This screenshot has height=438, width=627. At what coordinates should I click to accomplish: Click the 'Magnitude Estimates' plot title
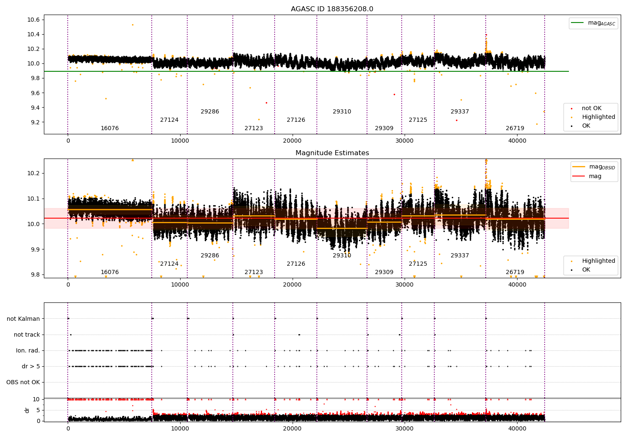tap(332, 153)
